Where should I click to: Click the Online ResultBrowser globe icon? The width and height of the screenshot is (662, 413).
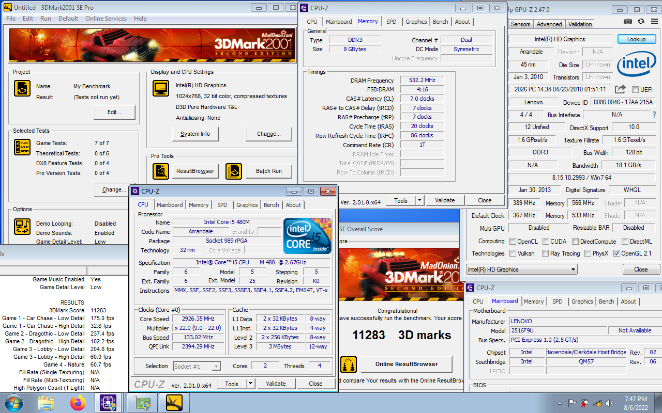pos(349,364)
